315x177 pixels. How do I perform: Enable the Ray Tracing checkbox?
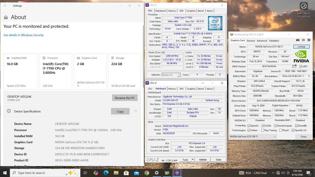coord(263,130)
